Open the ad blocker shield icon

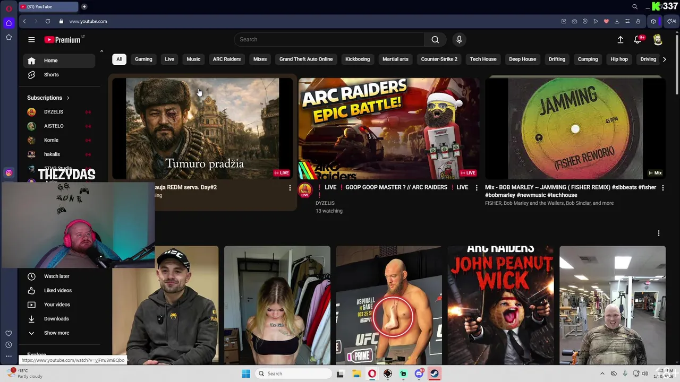coord(585,21)
